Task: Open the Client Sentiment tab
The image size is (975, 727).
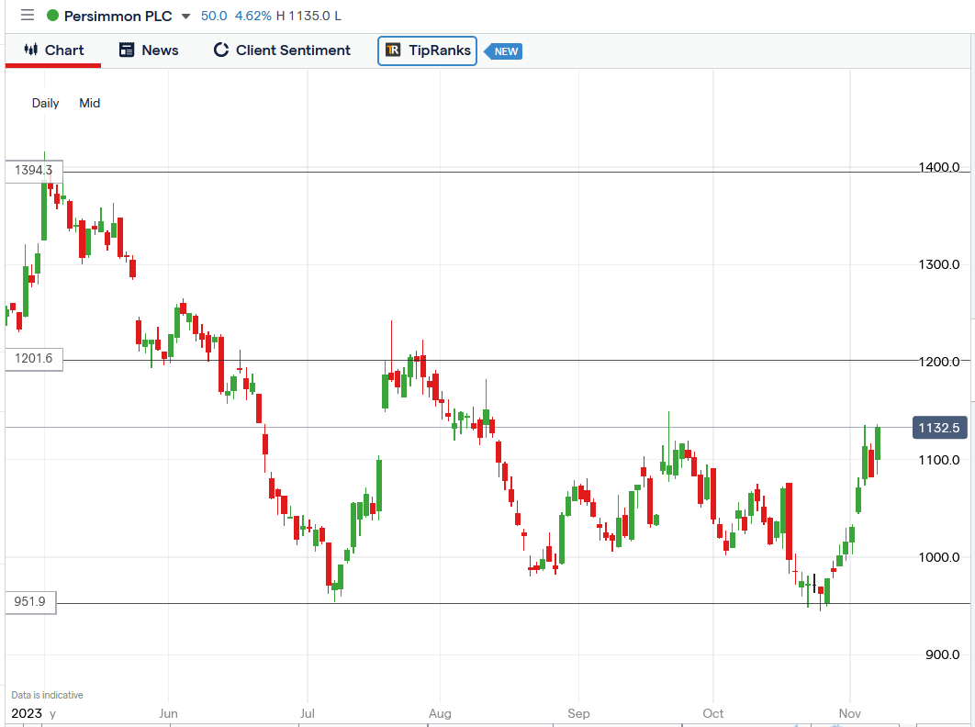Action: (x=282, y=50)
